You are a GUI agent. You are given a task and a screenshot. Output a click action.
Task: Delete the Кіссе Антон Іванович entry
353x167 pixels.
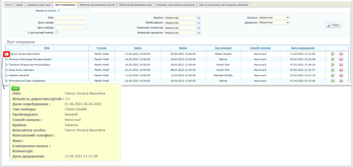point(341,70)
